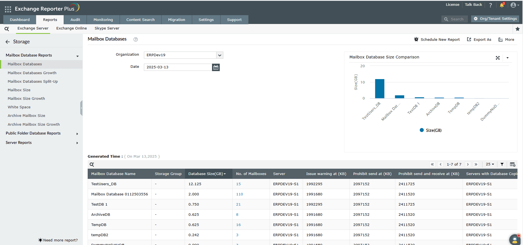Open Org/Tenant Settings

pos(495,19)
